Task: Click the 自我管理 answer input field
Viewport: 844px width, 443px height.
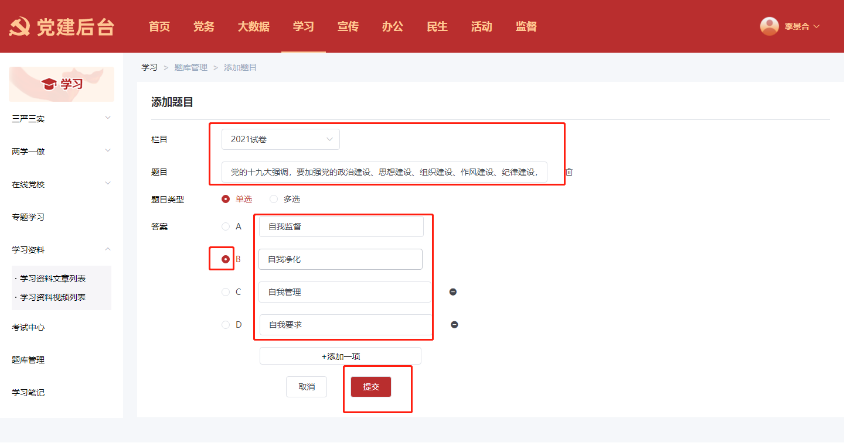Action: tap(344, 292)
